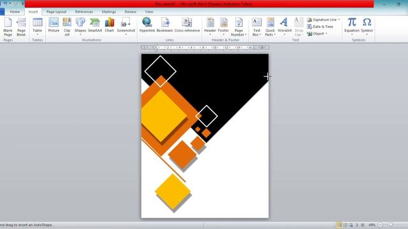Select the bottom yellow diamond shape
The image size is (408, 229).
coord(173,191)
